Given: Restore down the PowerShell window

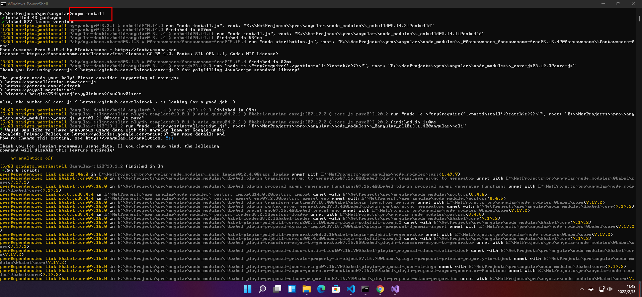Looking at the screenshot, I should point(618,4).
